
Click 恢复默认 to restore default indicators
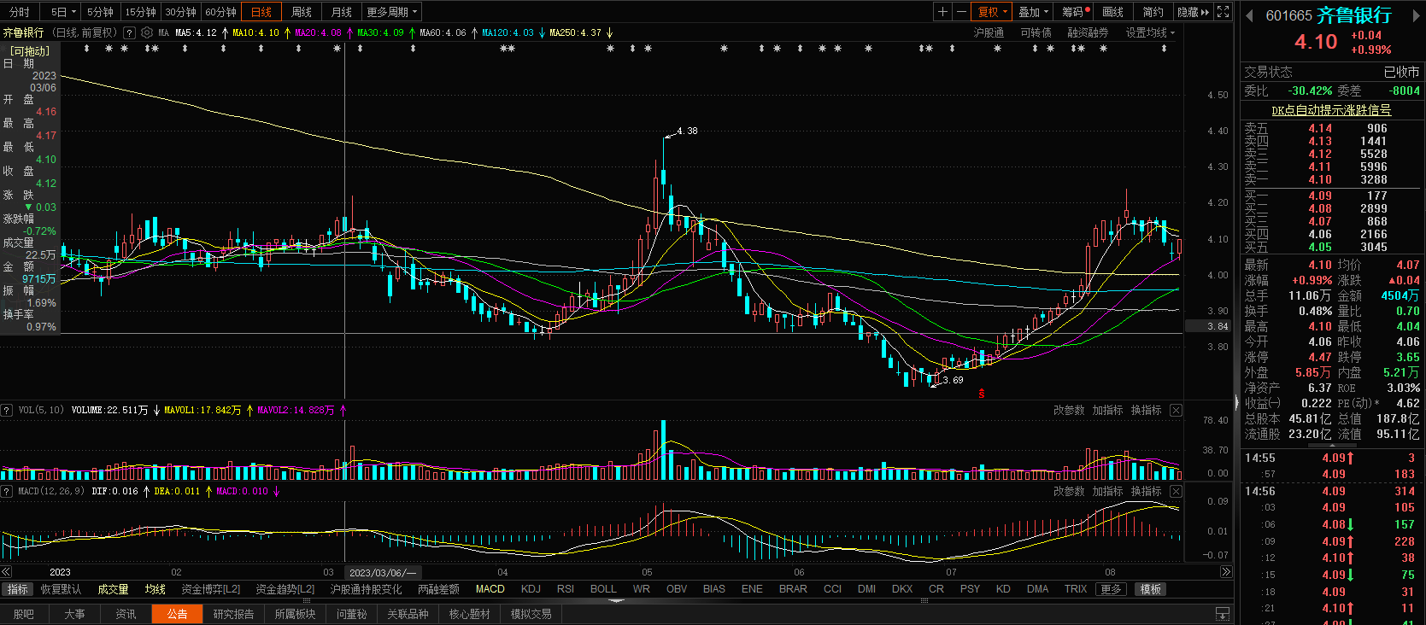[61, 589]
